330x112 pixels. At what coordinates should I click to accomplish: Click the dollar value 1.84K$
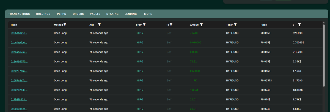(297, 109)
